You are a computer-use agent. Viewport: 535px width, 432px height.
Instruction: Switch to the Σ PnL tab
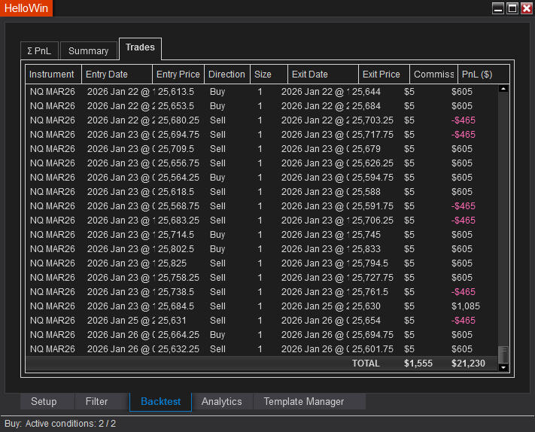click(39, 50)
